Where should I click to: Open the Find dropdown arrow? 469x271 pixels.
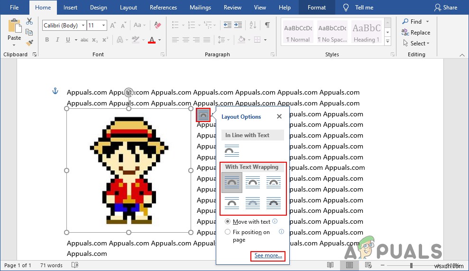427,22
